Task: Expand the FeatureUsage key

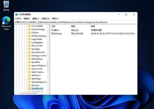Action: click(27, 29)
